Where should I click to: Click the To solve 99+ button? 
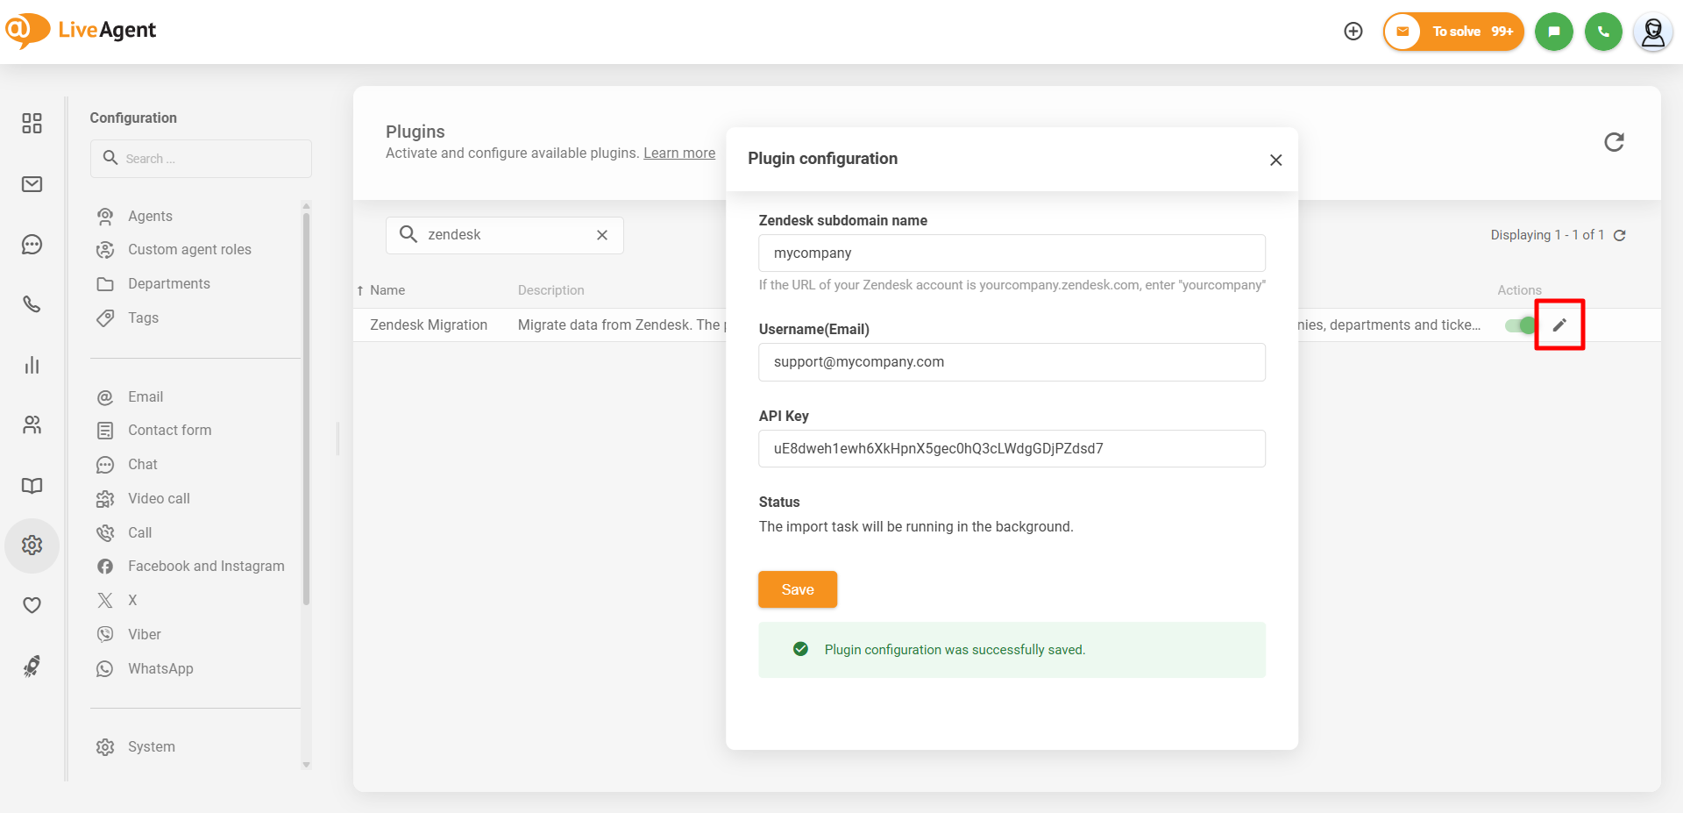tap(1453, 32)
